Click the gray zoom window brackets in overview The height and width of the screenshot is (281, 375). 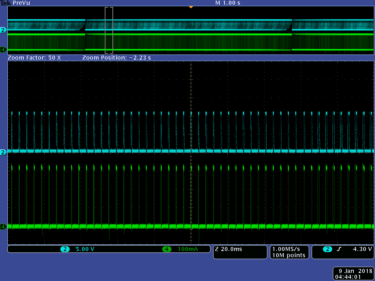pos(109,30)
